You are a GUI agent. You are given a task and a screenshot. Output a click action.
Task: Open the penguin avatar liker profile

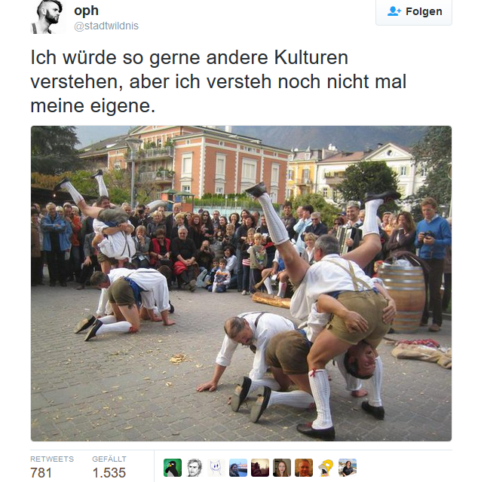tap(173, 468)
